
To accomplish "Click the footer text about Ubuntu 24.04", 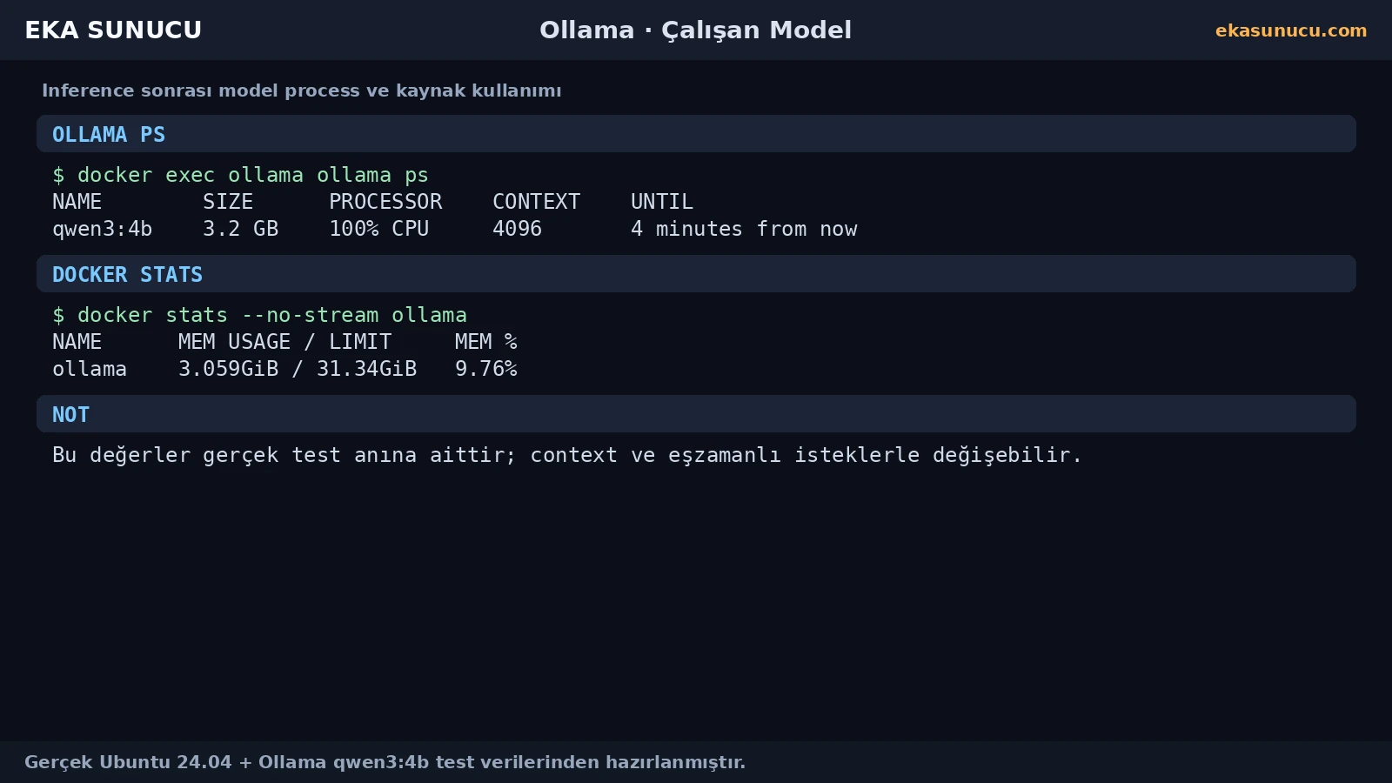I will click(x=385, y=762).
